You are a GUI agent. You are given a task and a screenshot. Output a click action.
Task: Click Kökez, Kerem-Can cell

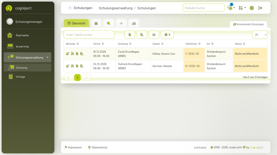click(167, 54)
